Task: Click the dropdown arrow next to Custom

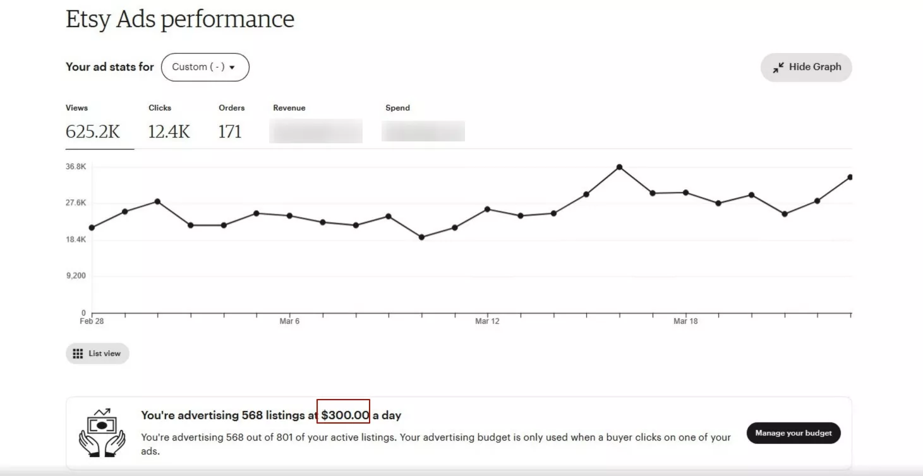Action: coord(232,68)
